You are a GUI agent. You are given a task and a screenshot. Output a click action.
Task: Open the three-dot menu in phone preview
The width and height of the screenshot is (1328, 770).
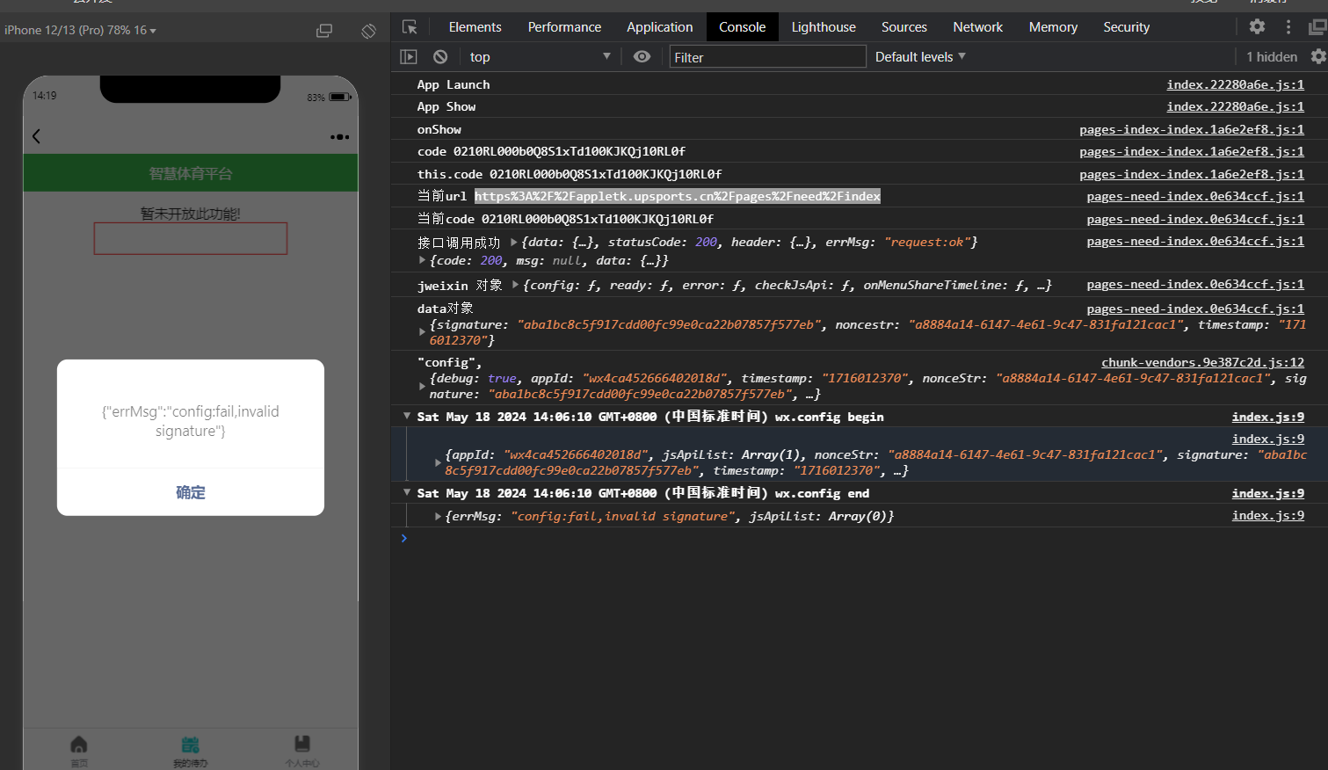(339, 137)
